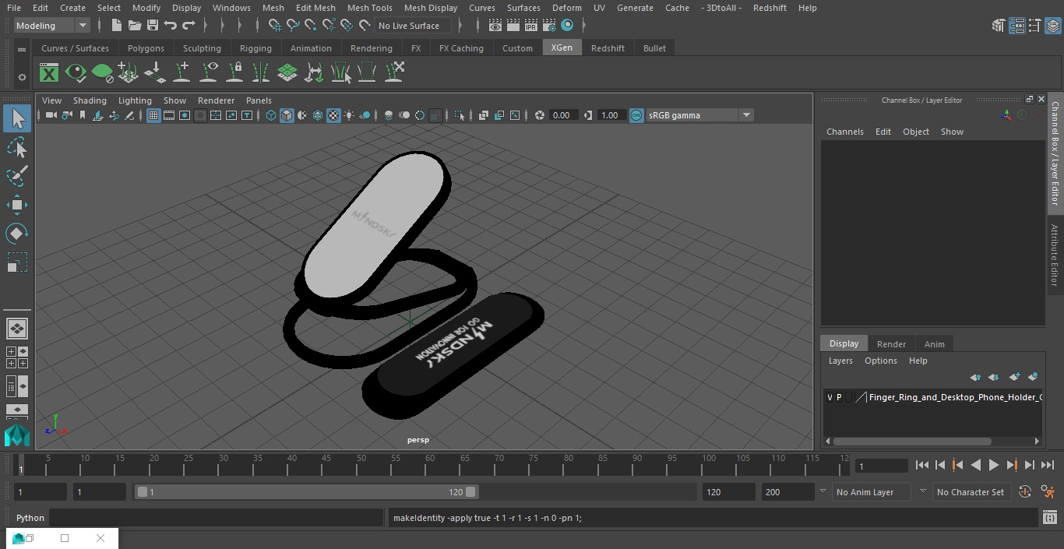Screen dimensions: 1064x549
Task: Click the XGen guide lock shelf icon
Action: (234, 73)
